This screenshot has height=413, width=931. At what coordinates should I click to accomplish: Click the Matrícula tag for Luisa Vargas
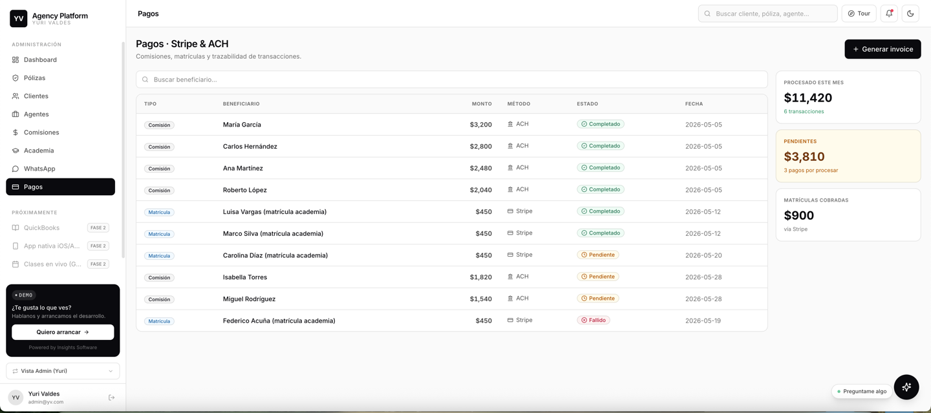pyautogui.click(x=159, y=212)
